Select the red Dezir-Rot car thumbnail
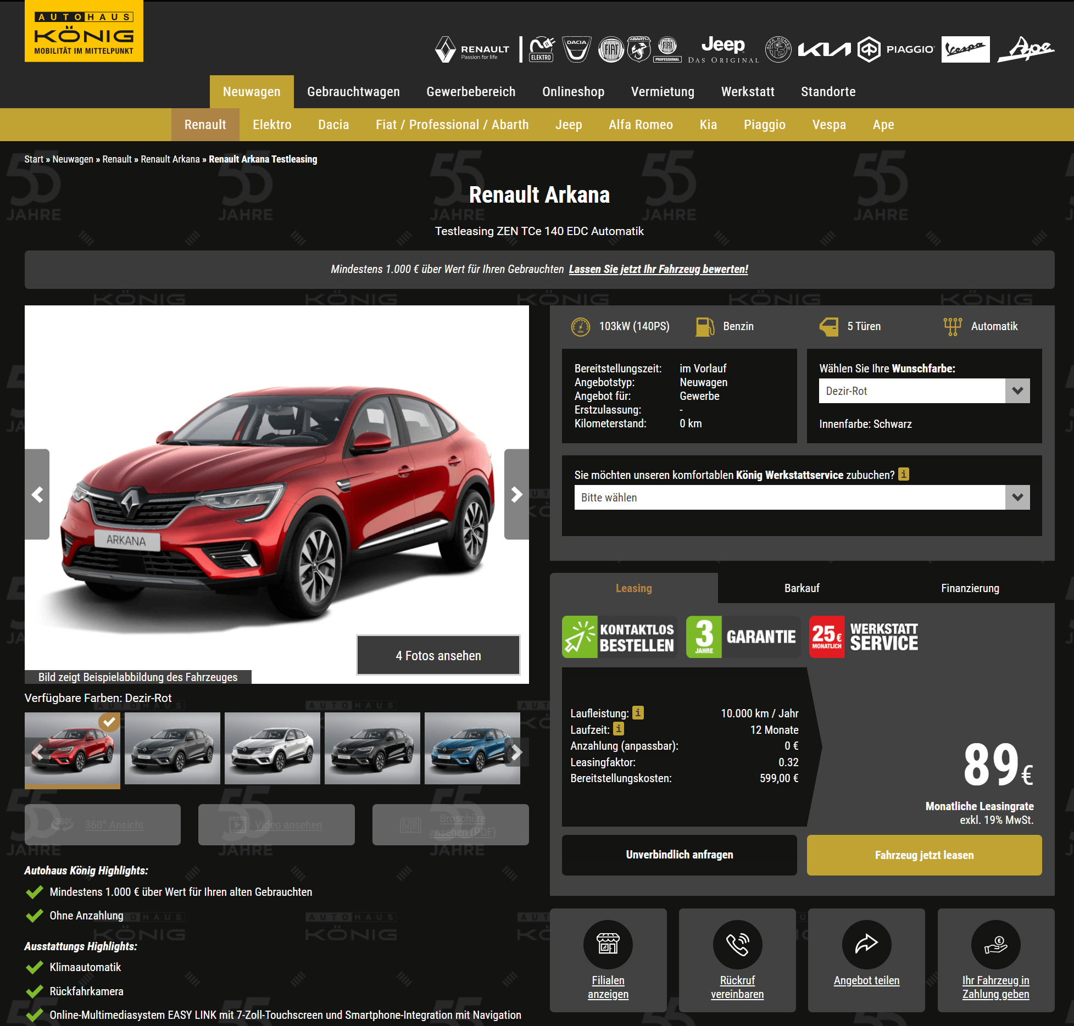 pyautogui.click(x=73, y=748)
